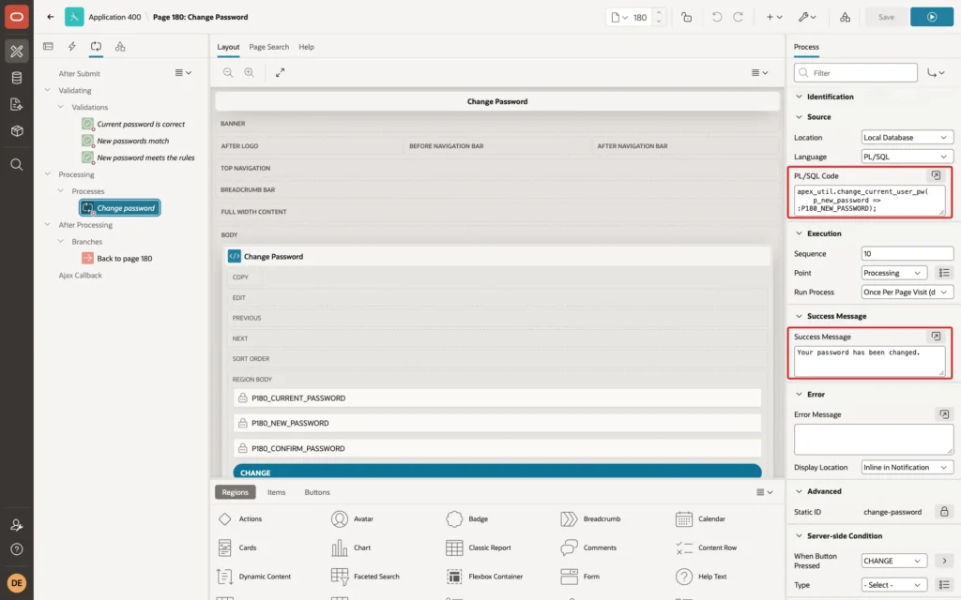Click the sidebar search magnifier icon
This screenshot has width=961, height=600.
17,165
